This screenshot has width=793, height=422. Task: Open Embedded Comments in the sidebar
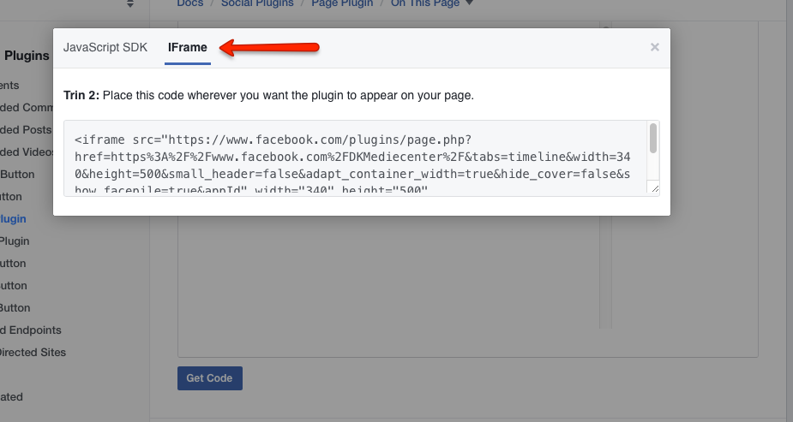tap(27, 108)
